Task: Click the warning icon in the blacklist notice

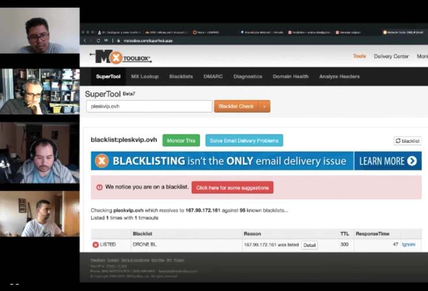Action: pos(99,187)
